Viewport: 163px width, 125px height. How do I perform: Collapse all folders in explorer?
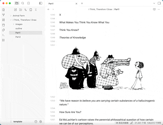point(36,10)
